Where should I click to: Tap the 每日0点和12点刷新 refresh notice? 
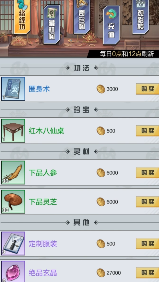[x=127, y=54]
